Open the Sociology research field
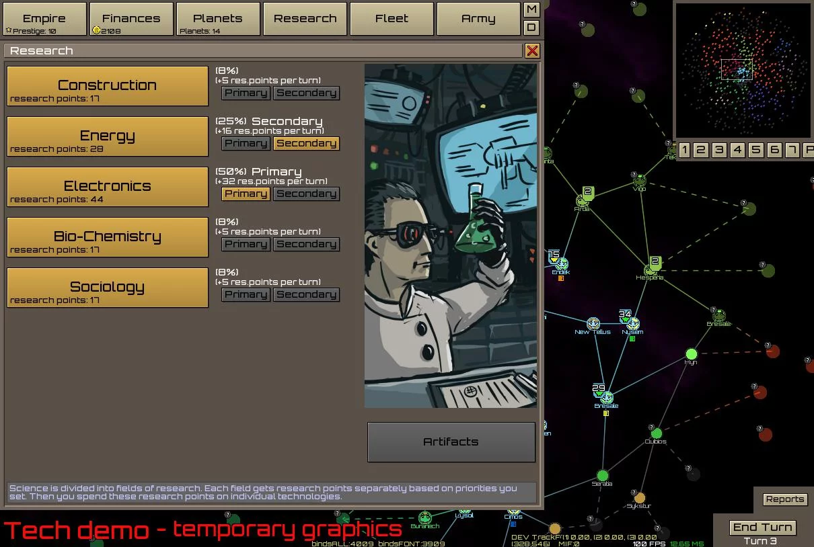 point(108,288)
